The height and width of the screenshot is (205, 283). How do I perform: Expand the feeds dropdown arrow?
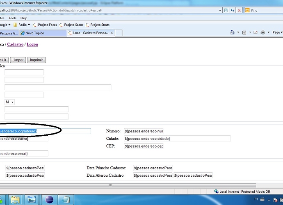[250, 32]
